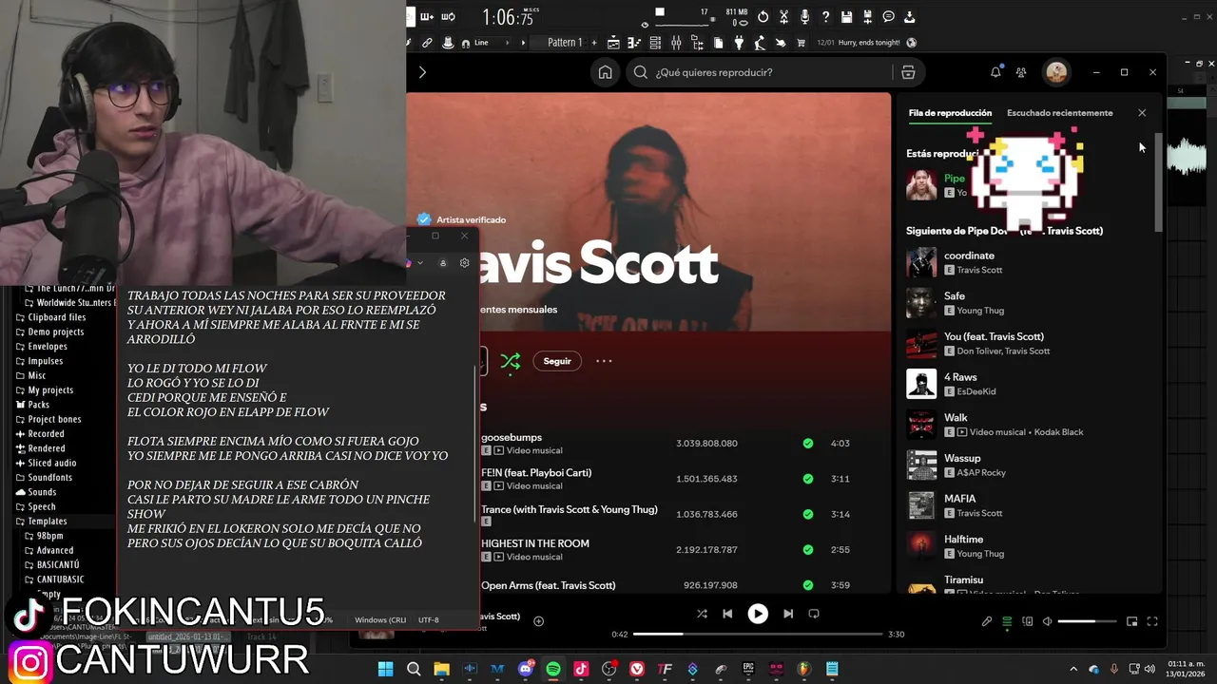
Task: Open FL Studio help question mark
Action: pyautogui.click(x=825, y=16)
